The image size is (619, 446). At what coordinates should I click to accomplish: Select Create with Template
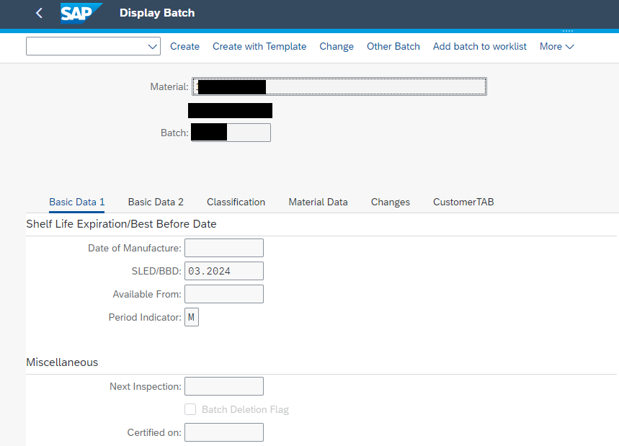click(259, 46)
